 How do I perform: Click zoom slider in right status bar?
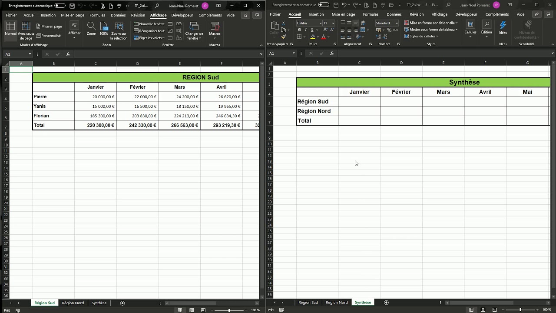pos(520,310)
